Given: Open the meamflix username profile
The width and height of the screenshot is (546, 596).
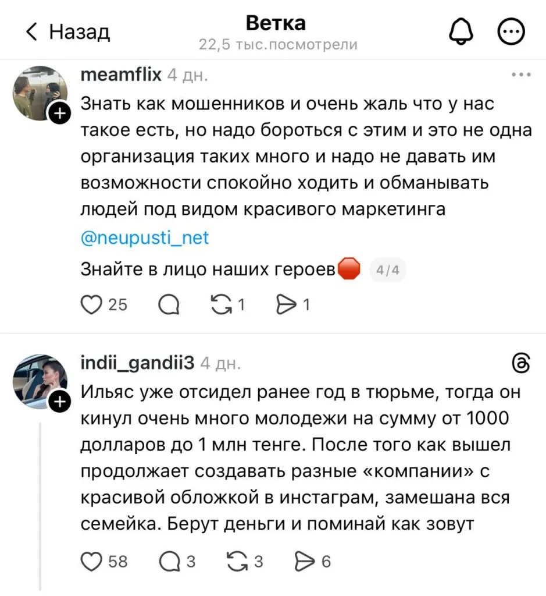Looking at the screenshot, I should pos(120,74).
